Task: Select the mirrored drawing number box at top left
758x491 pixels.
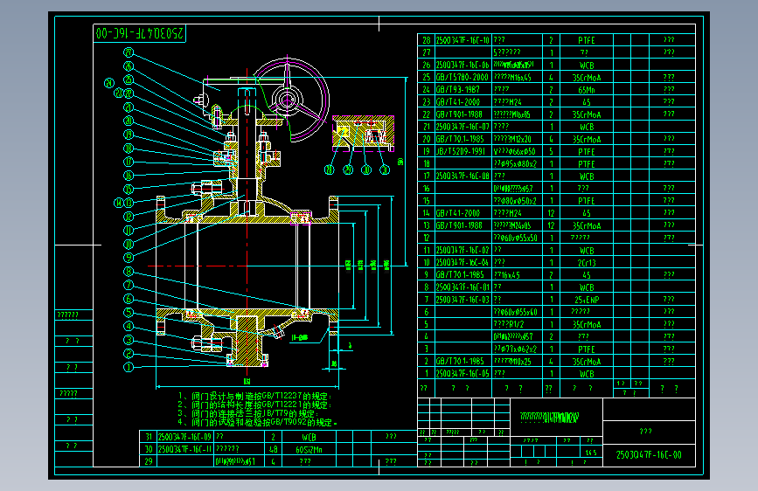Action: [x=139, y=33]
